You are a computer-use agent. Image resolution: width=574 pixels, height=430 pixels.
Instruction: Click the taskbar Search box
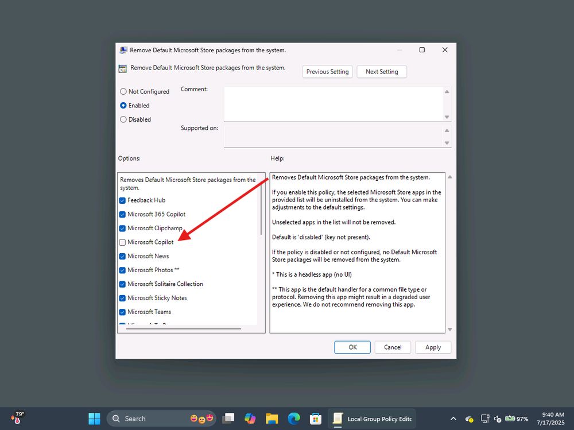pos(161,419)
